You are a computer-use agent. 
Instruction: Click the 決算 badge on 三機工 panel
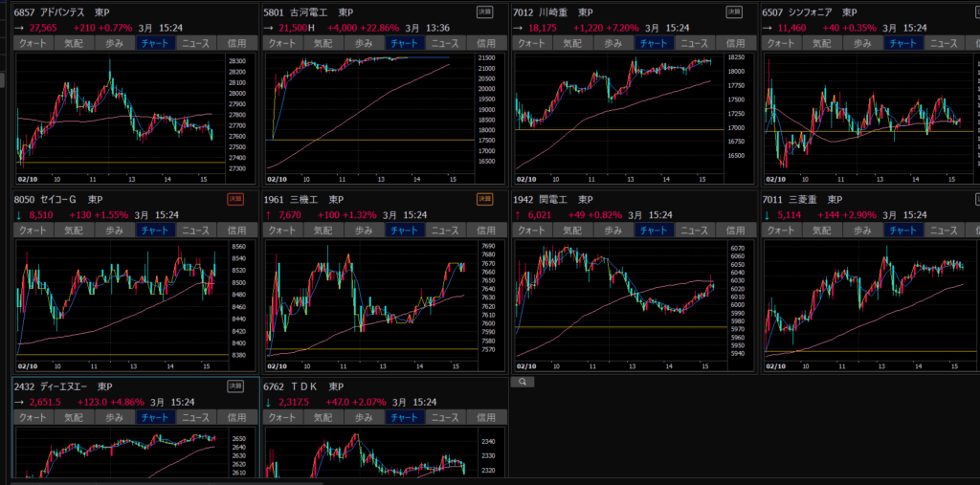click(x=485, y=199)
